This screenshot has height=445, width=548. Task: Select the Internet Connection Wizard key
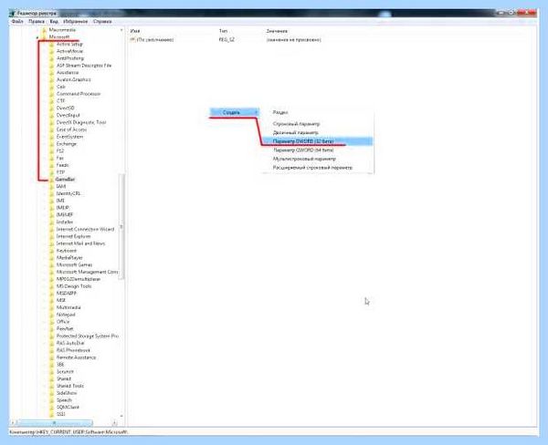click(x=85, y=229)
